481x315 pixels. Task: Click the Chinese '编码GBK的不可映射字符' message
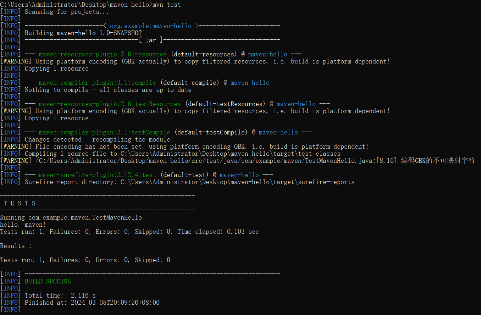(x=438, y=161)
